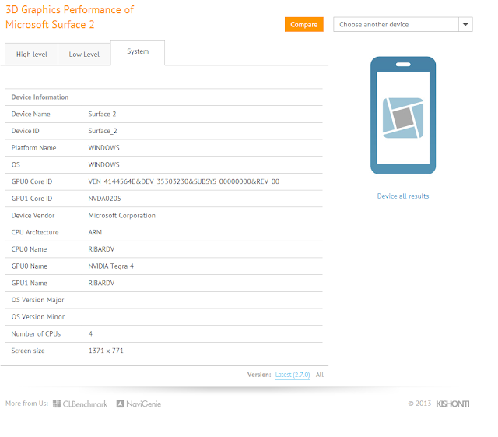The image size is (498, 437).
Task: Click the GPU0 Name value 'NVIDIA Tegra 4'
Action: (x=111, y=266)
